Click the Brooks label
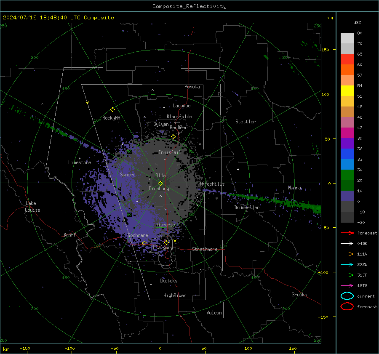The width and height of the screenshot is (379, 354). [299, 295]
